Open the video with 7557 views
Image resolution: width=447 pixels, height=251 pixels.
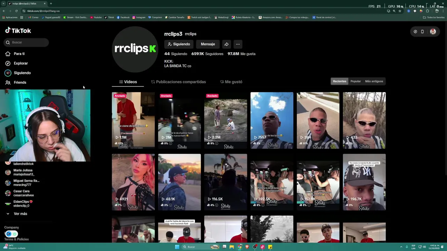pos(272,120)
